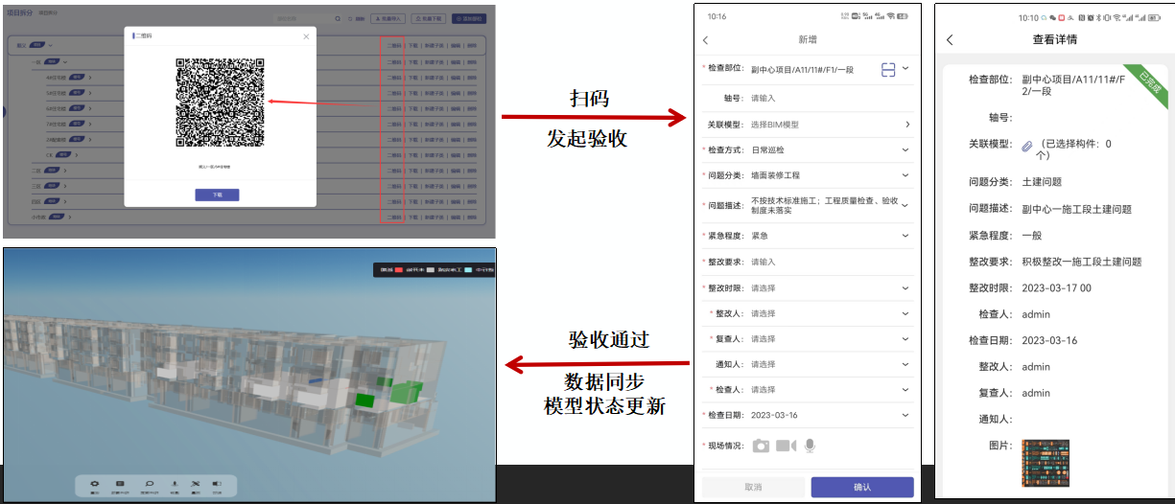Click the 批量导入 button
The width and height of the screenshot is (1175, 504).
[389, 18]
